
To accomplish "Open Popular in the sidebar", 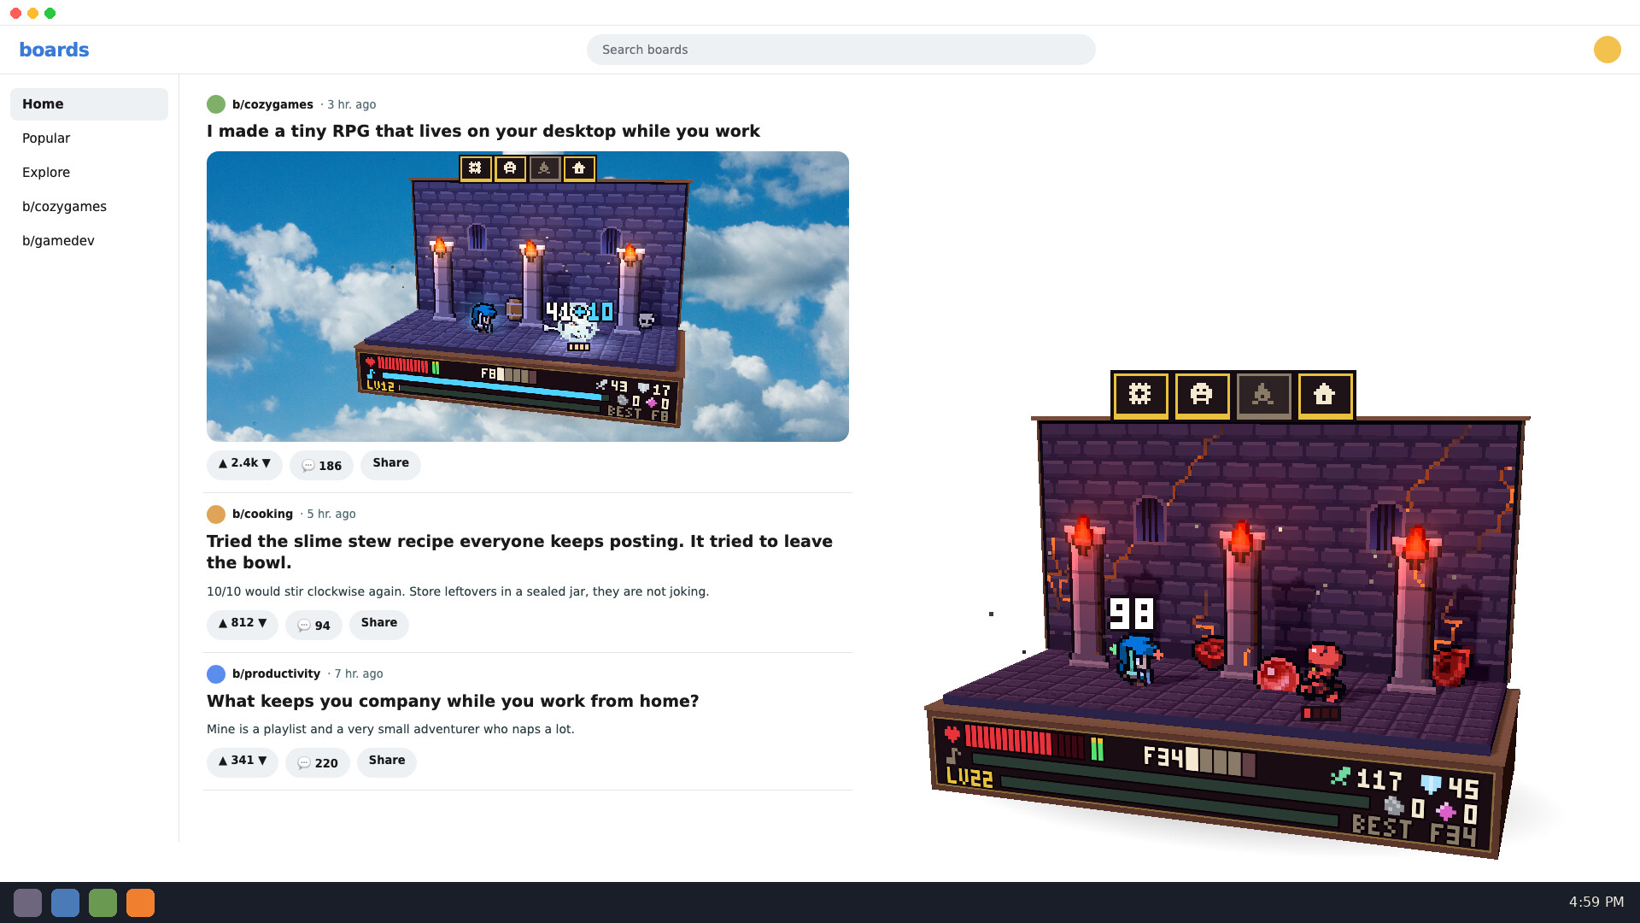I will pyautogui.click(x=89, y=138).
